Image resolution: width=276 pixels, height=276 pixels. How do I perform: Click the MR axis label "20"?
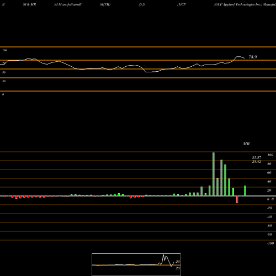pyautogui.click(x=269, y=190)
